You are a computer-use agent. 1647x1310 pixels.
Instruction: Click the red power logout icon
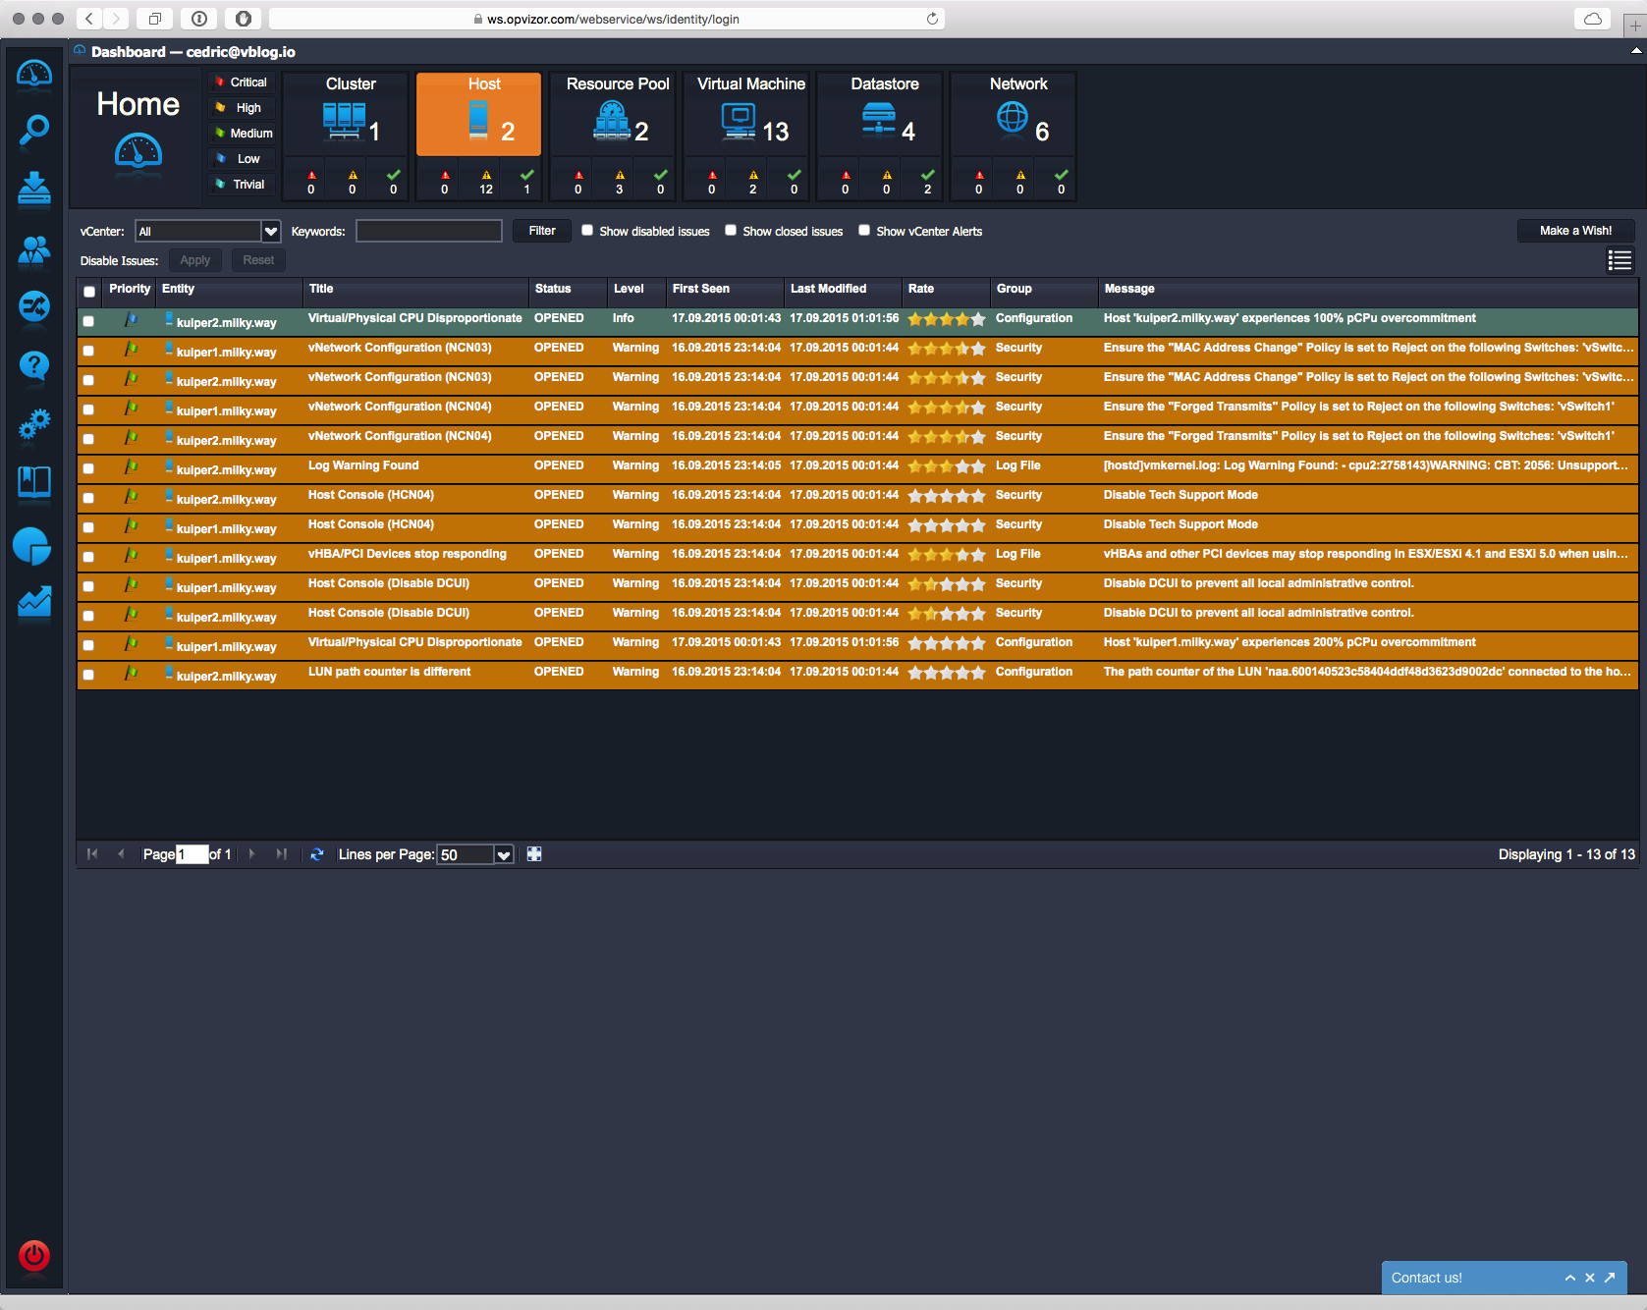point(34,1255)
